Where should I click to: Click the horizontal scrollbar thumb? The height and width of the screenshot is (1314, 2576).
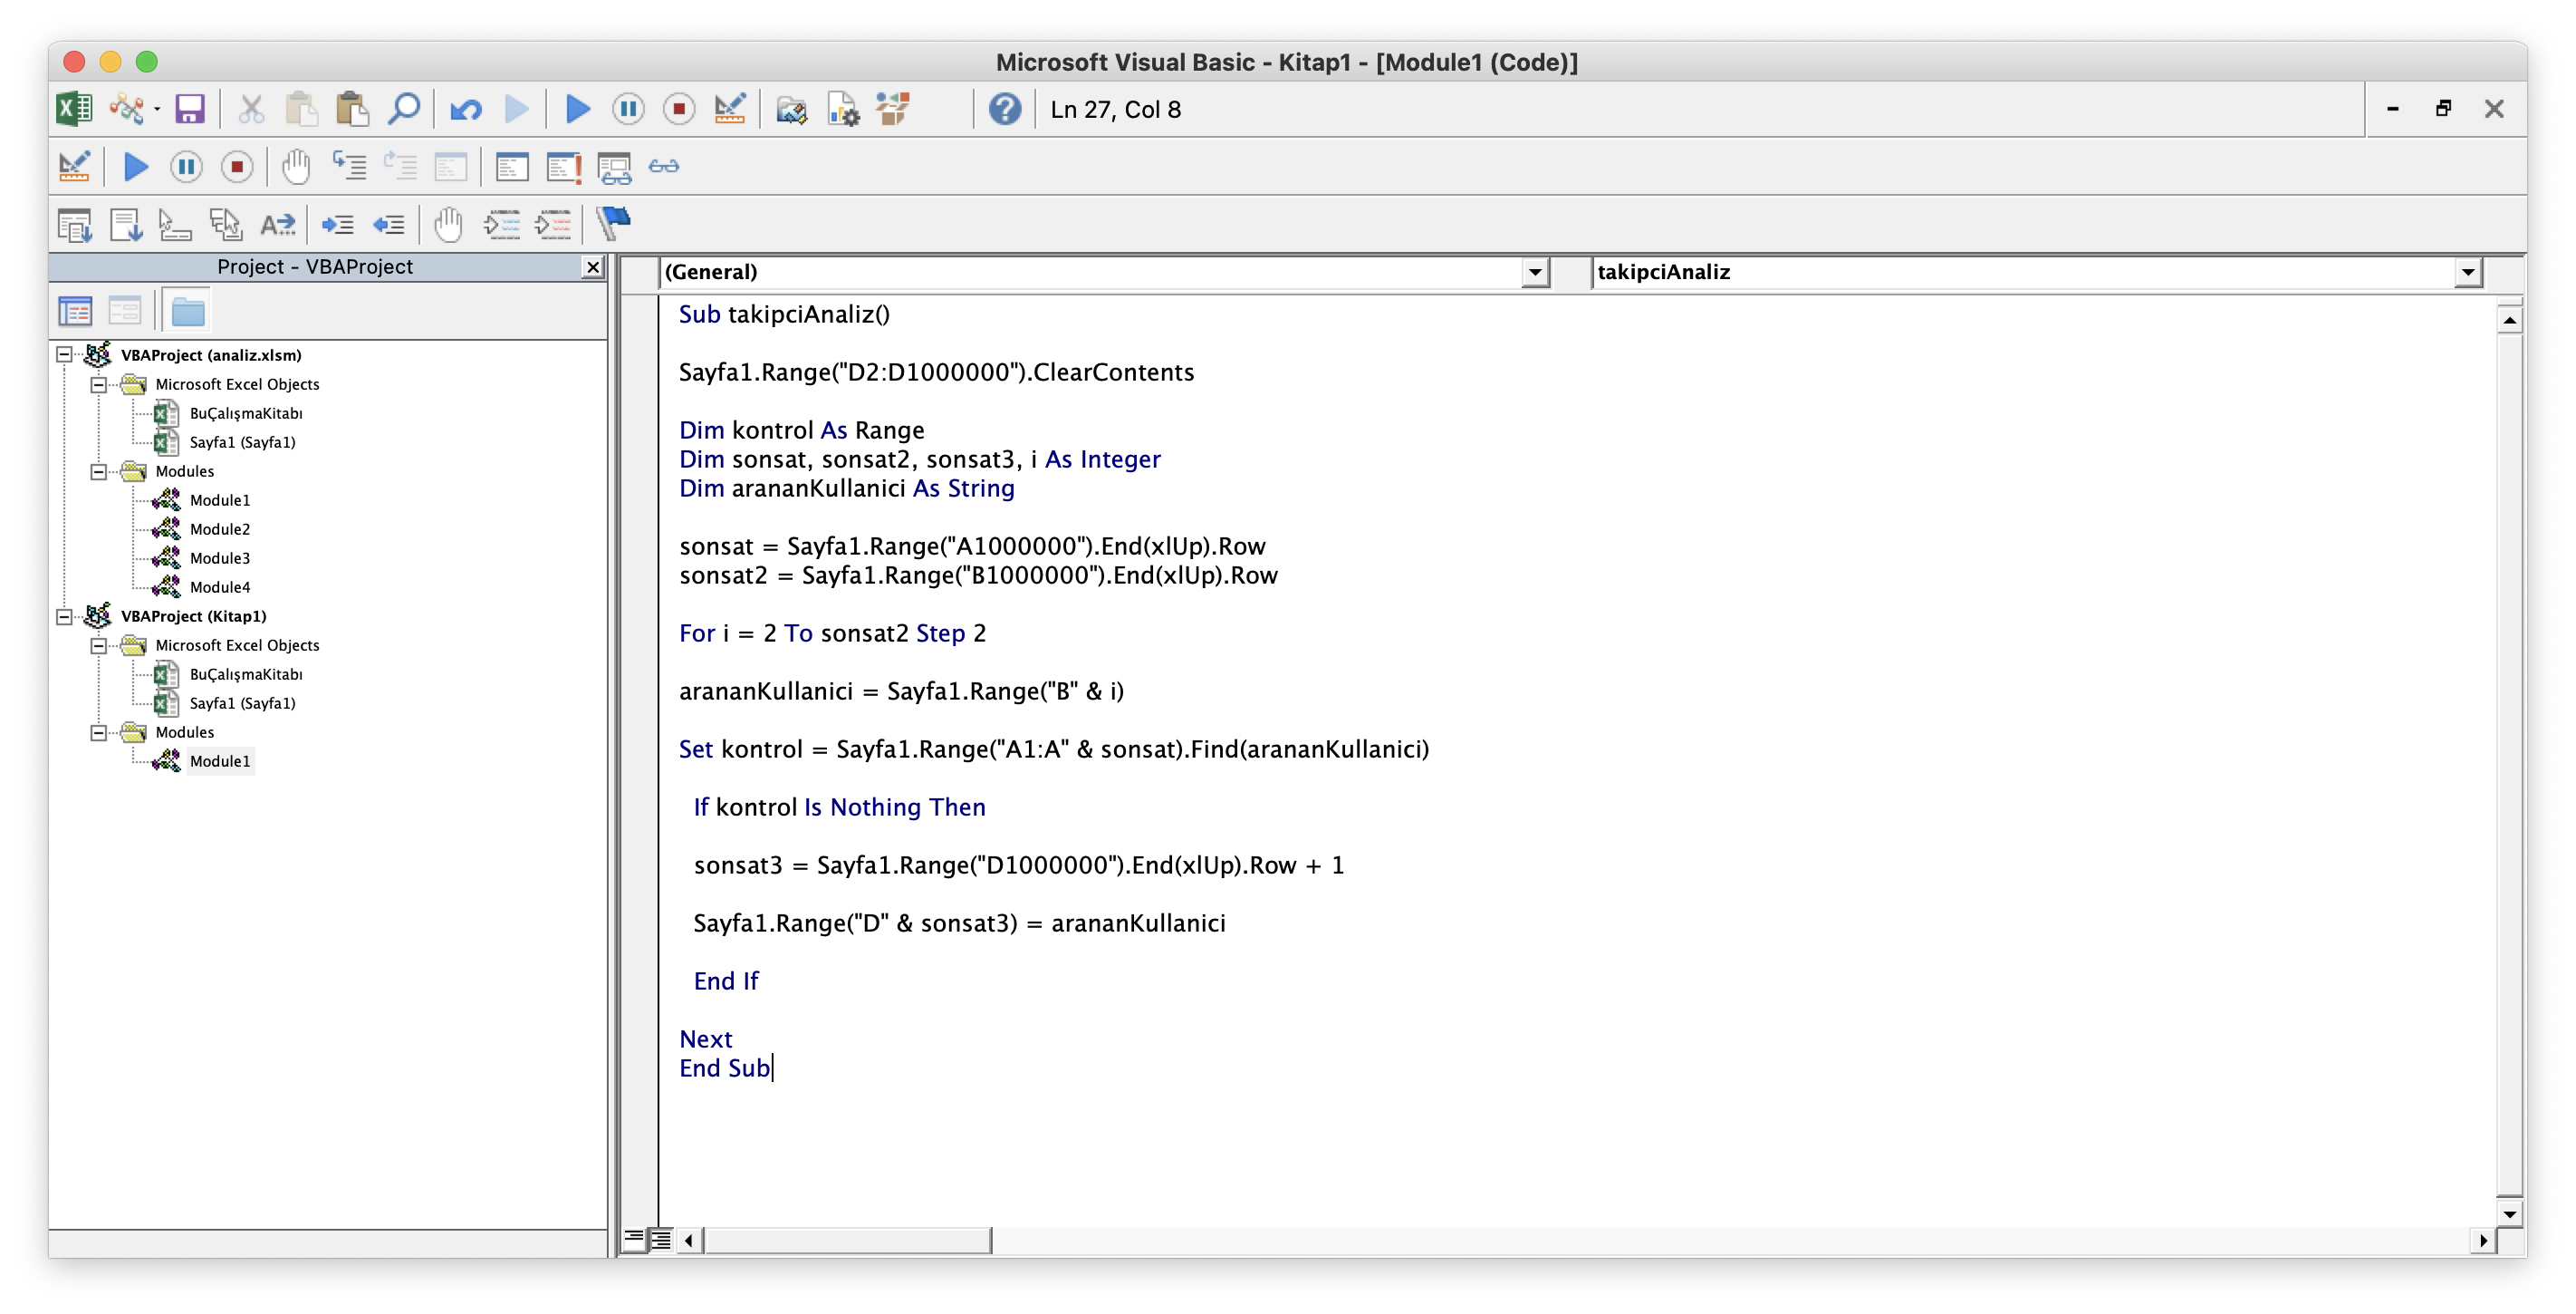click(847, 1240)
